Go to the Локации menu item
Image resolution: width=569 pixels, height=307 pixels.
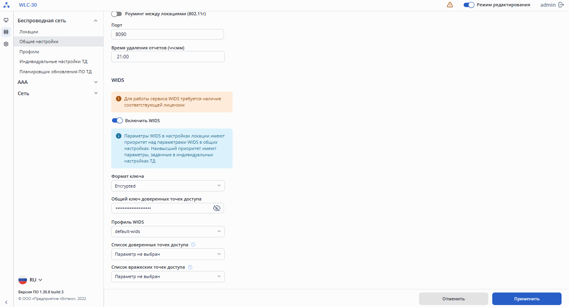(29, 32)
